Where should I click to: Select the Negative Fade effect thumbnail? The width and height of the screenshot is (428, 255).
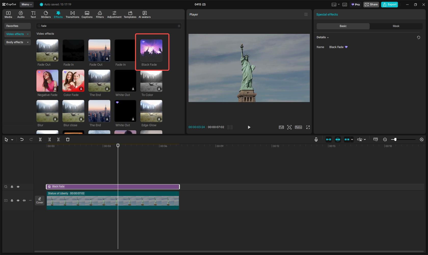click(x=47, y=81)
